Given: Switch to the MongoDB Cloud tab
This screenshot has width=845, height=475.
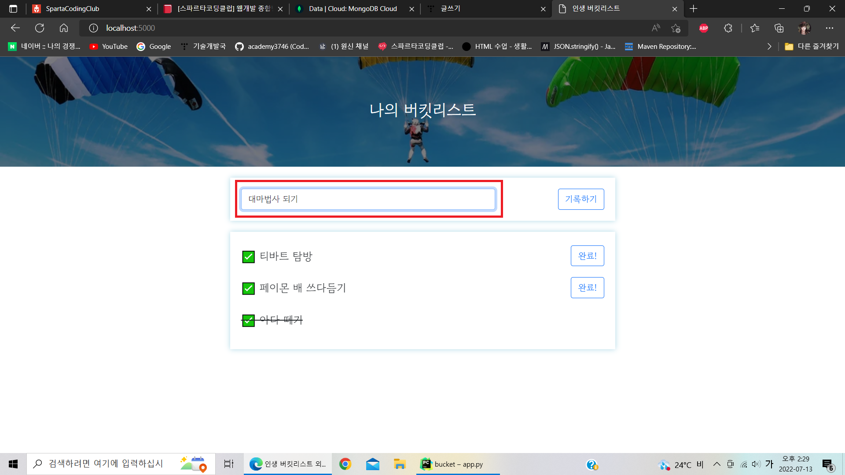Looking at the screenshot, I should click(x=352, y=9).
